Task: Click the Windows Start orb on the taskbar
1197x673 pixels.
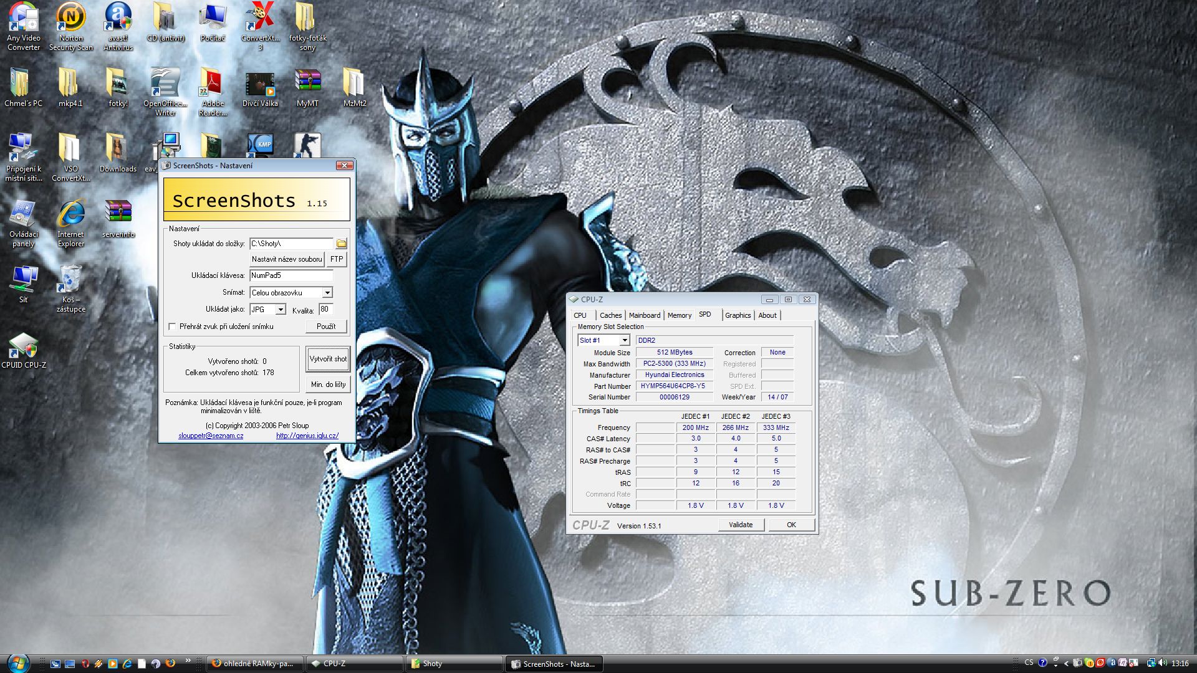Action: (17, 663)
